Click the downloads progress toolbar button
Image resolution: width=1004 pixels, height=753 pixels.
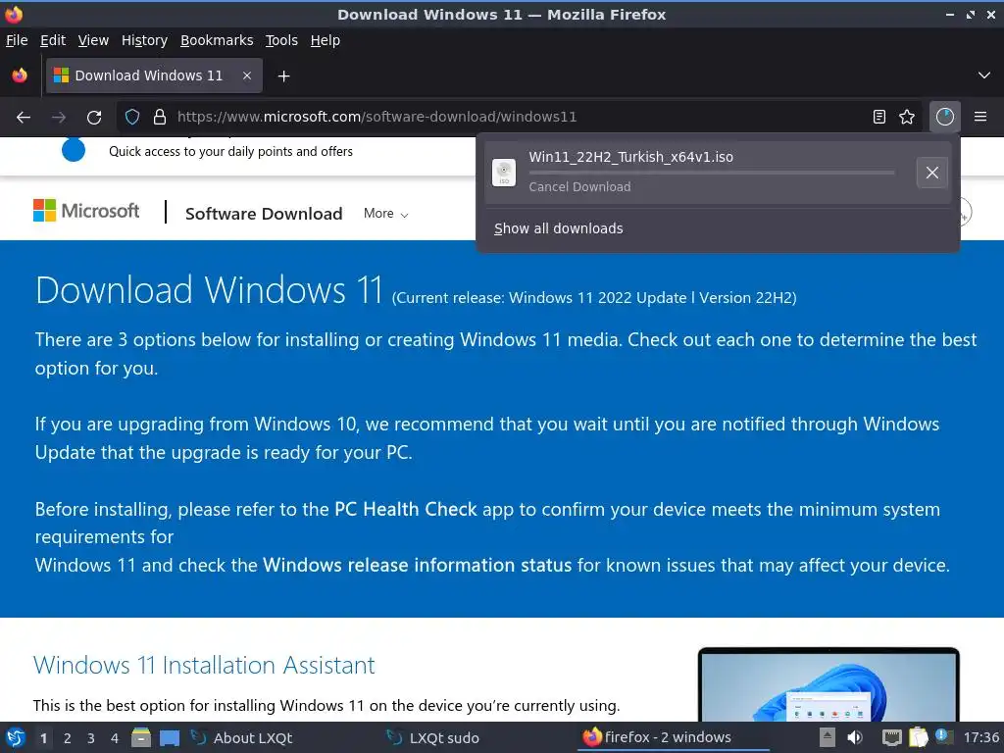click(x=944, y=117)
